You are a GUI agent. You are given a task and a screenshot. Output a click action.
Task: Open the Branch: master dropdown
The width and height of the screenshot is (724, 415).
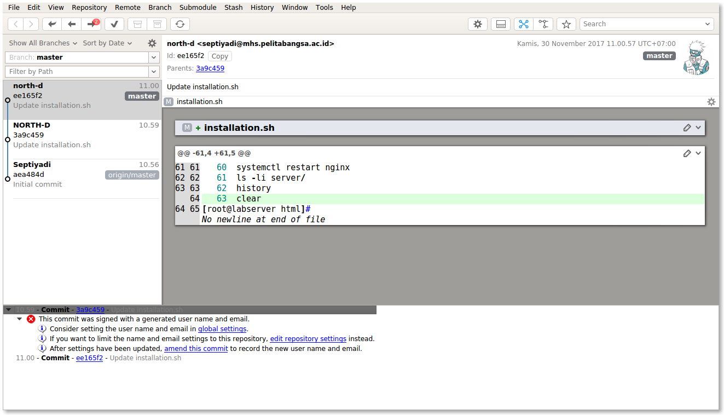(x=153, y=57)
